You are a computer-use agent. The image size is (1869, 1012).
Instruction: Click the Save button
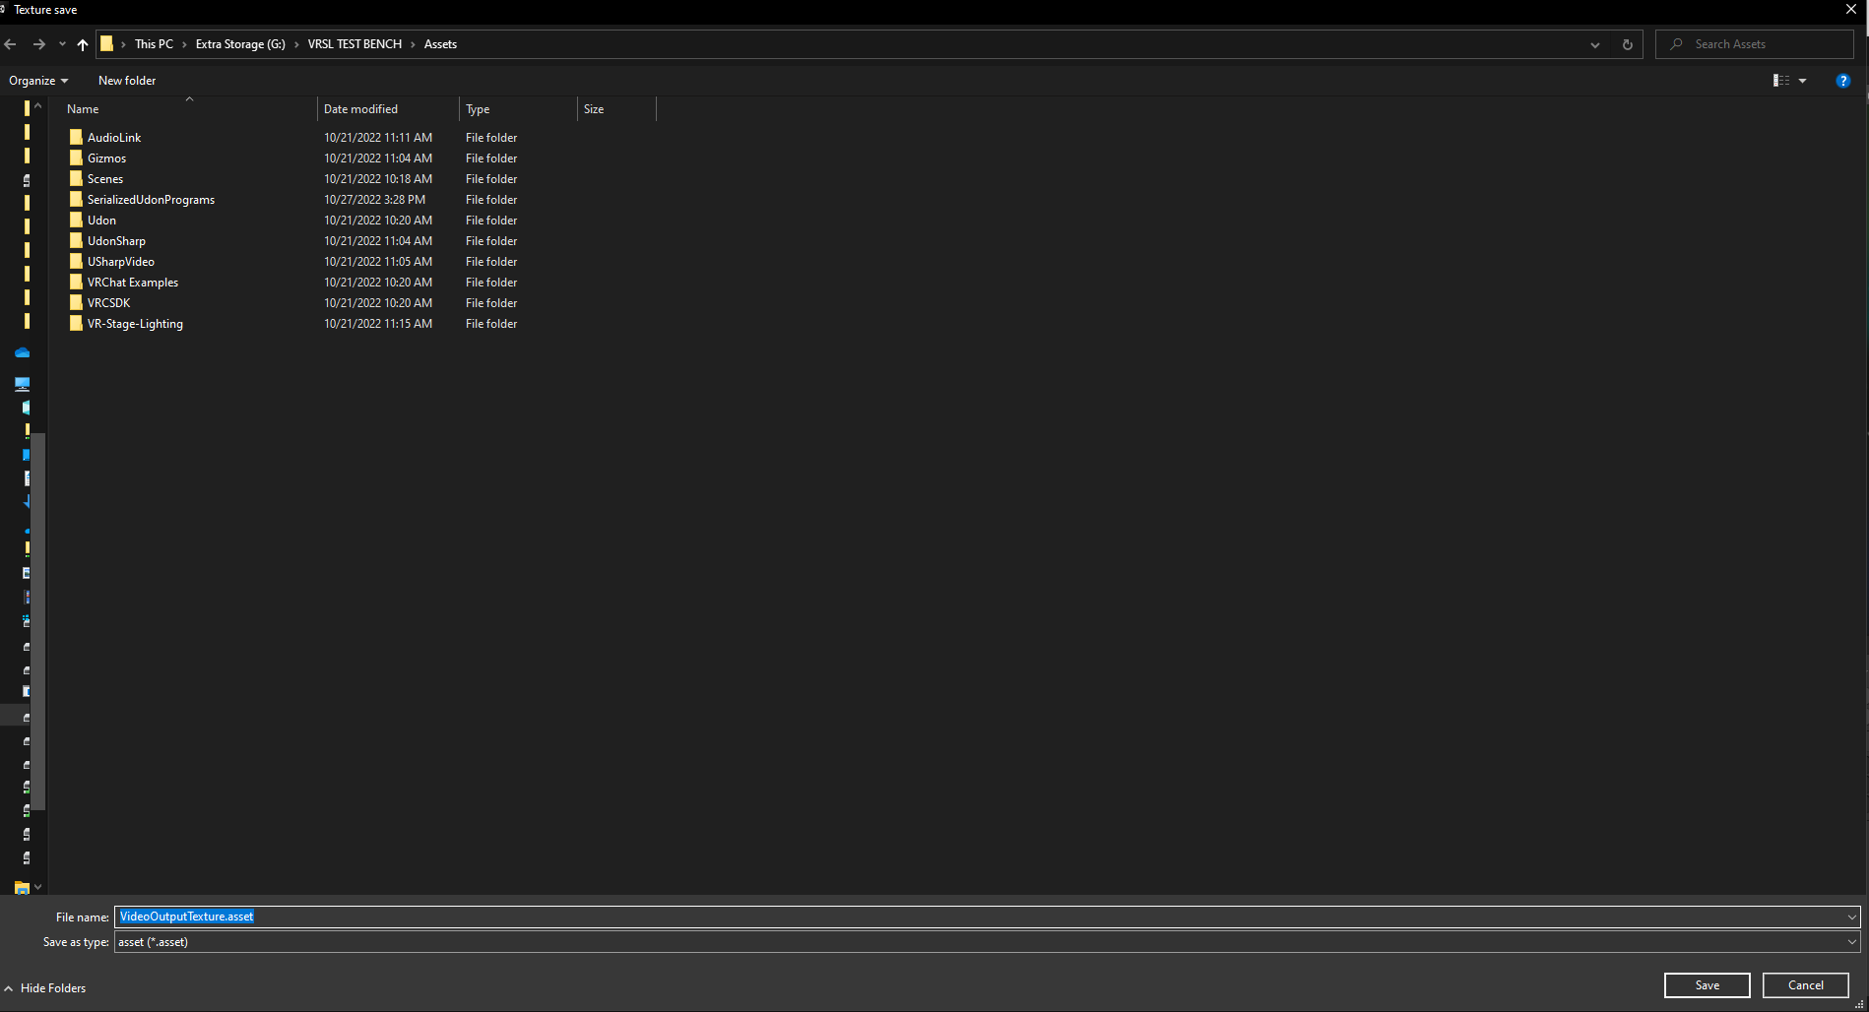tap(1707, 985)
